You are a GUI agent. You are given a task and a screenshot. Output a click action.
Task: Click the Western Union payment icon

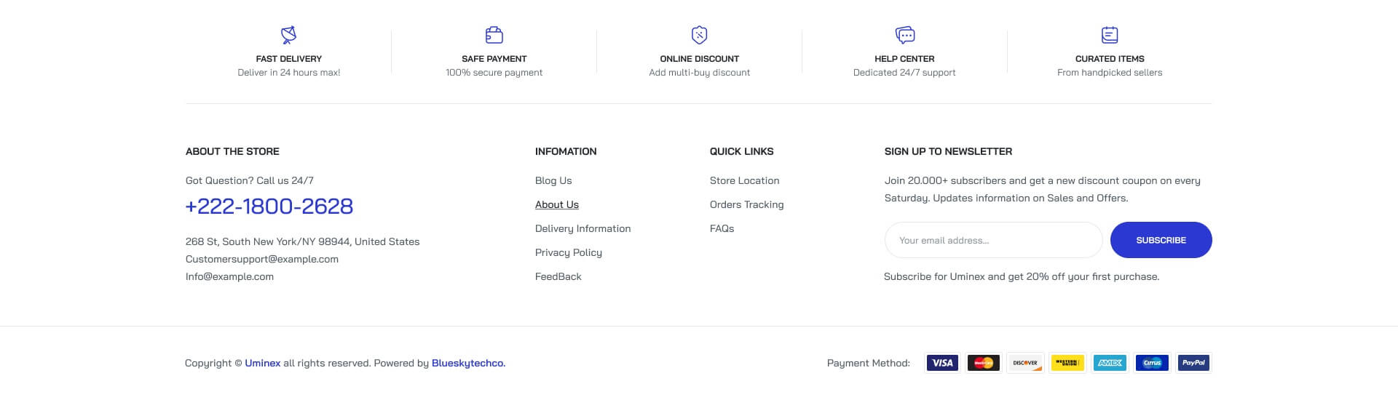pos(1067,363)
